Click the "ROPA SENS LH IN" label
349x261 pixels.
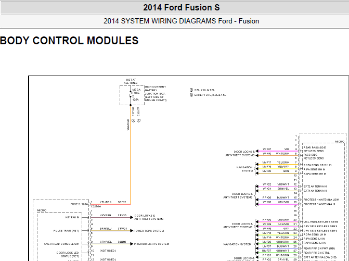pyautogui.click(x=315, y=235)
